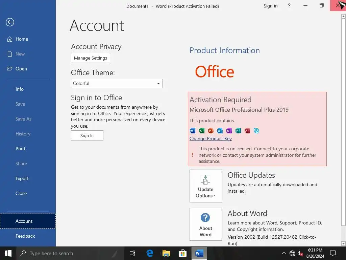Click the Home house icon in sidebar
346x260 pixels.
[10, 39]
